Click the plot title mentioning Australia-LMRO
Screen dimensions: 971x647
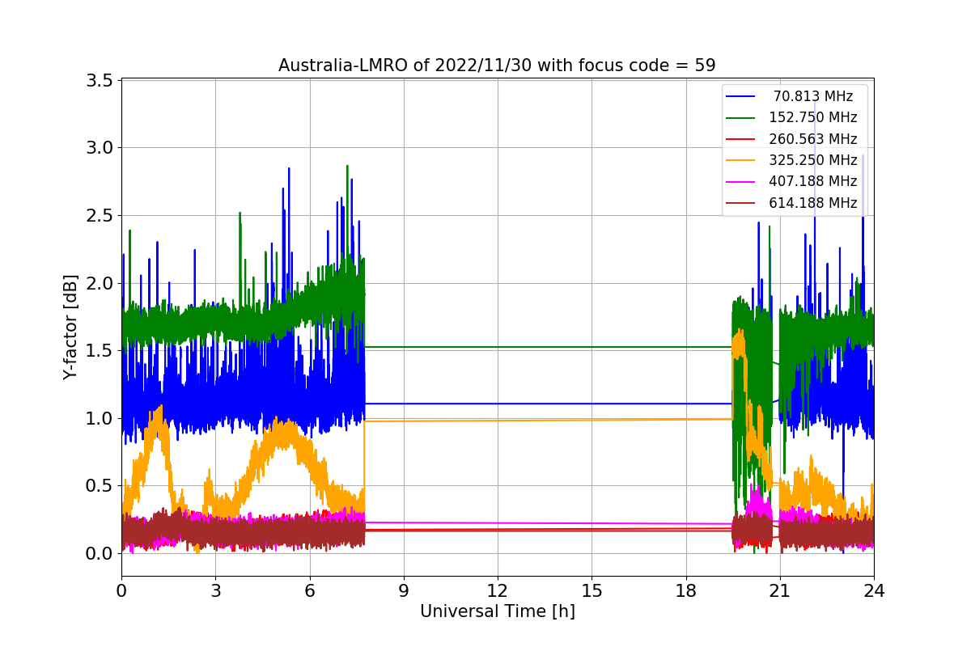pos(497,66)
